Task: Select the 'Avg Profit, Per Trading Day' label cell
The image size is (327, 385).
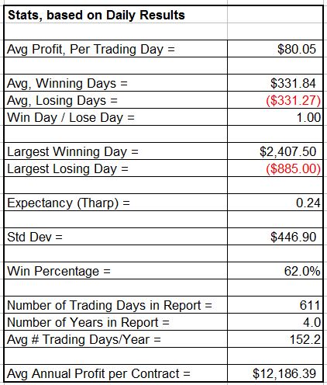Action: (115, 49)
